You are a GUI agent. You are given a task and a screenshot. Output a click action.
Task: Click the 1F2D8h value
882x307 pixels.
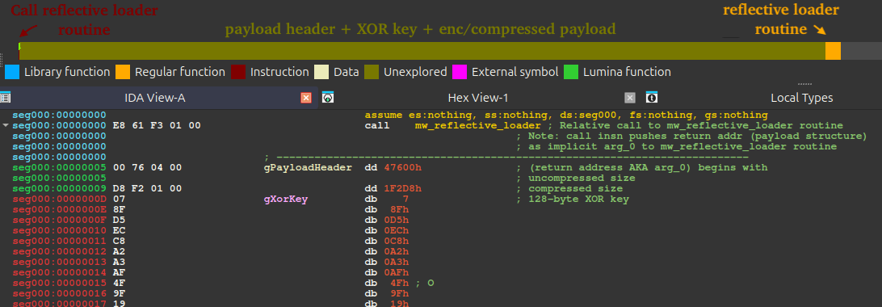(403, 189)
